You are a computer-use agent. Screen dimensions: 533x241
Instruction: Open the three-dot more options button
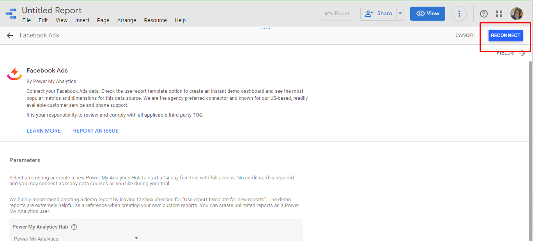click(x=459, y=14)
